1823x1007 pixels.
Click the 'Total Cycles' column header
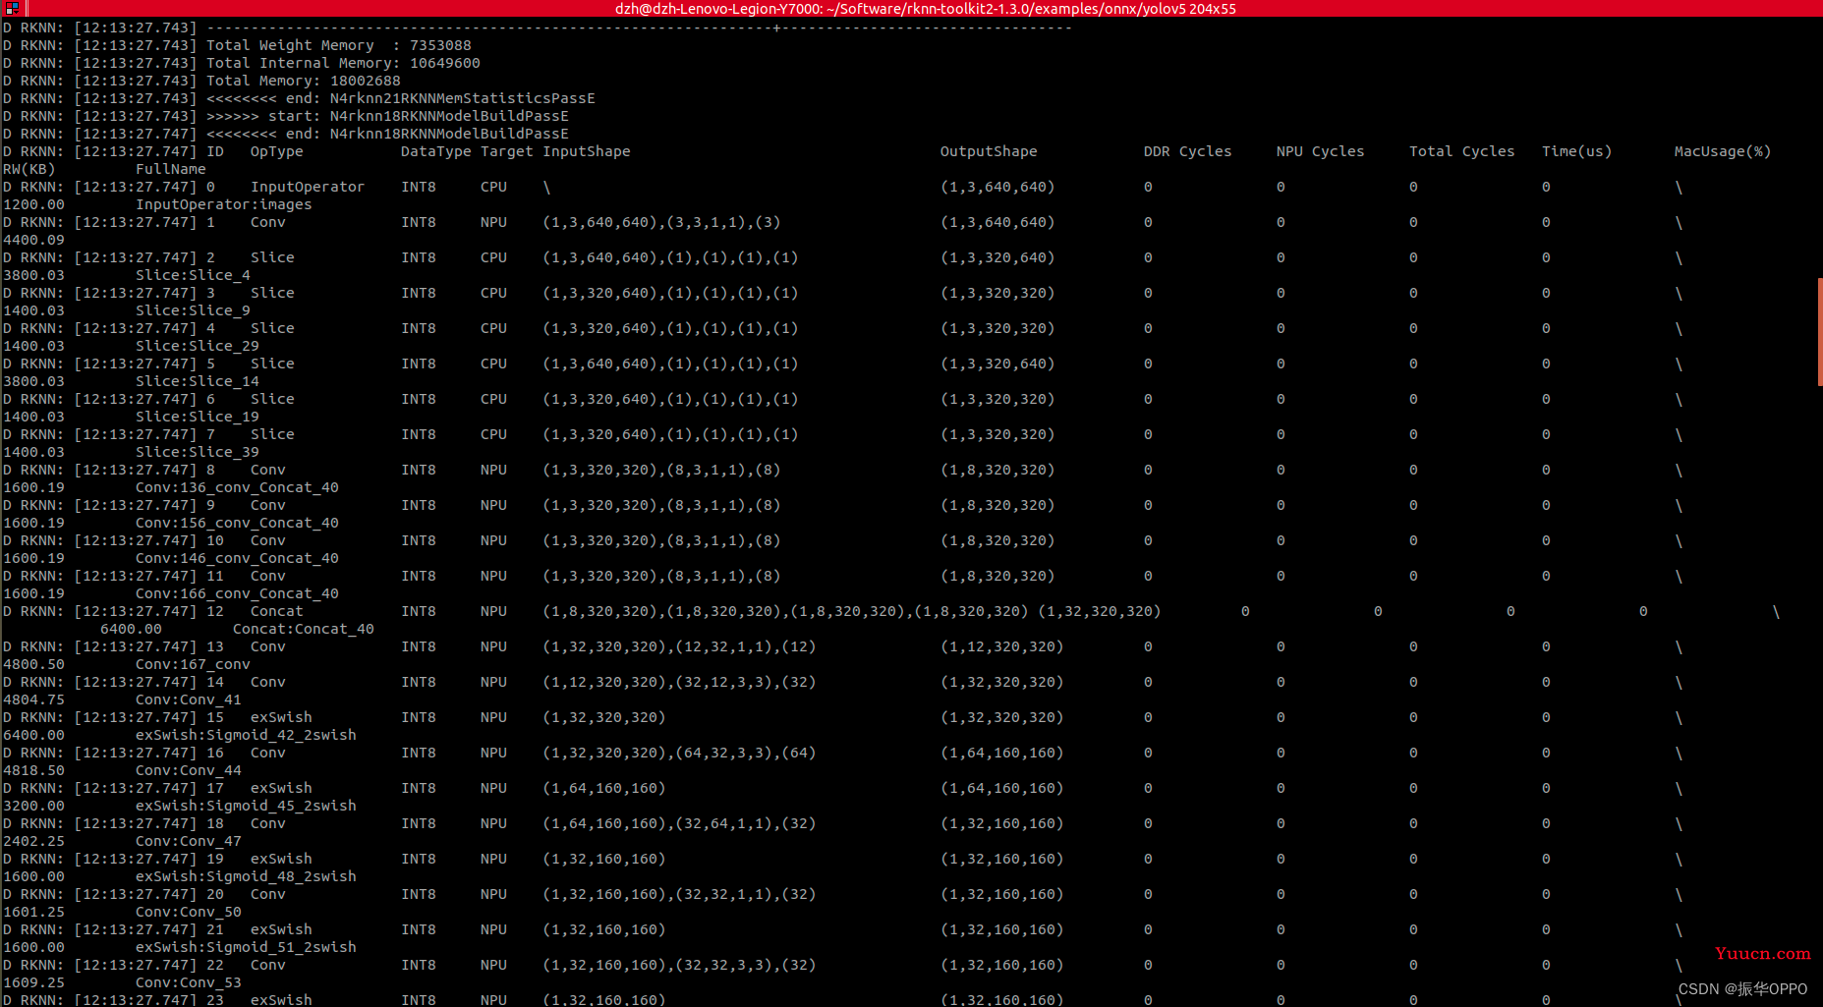coord(1461,151)
